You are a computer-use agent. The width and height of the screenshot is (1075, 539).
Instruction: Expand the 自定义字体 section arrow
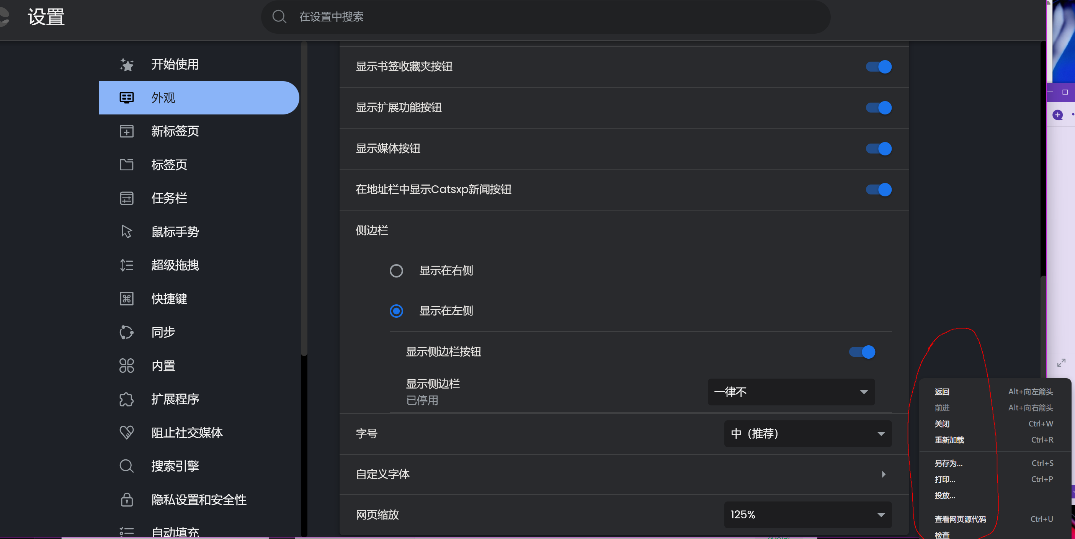883,474
